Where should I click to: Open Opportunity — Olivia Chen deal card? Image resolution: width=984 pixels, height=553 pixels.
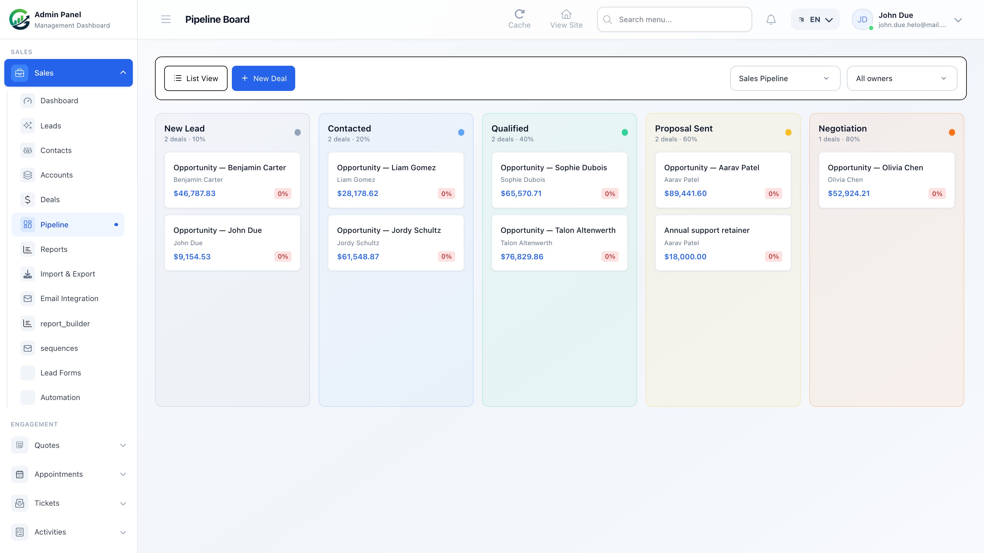pos(887,180)
